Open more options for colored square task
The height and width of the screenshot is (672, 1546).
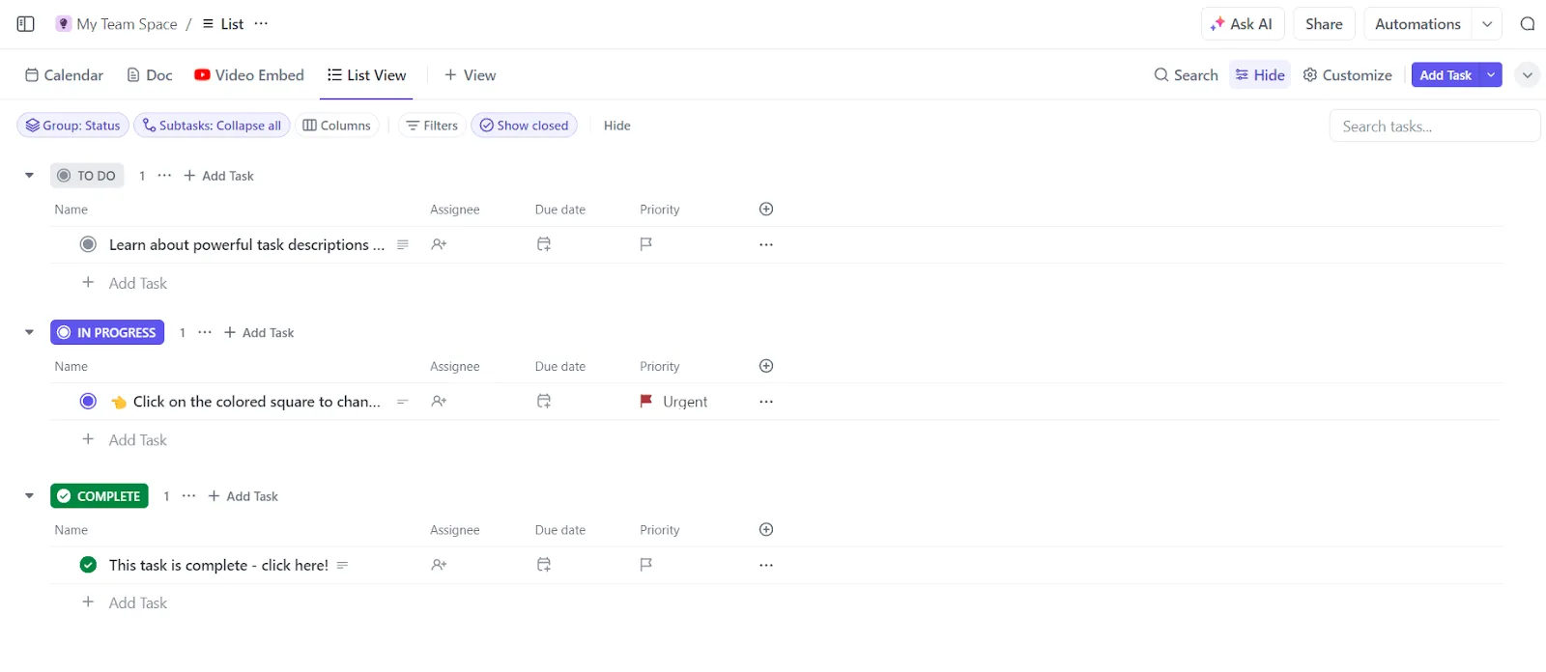coord(766,402)
